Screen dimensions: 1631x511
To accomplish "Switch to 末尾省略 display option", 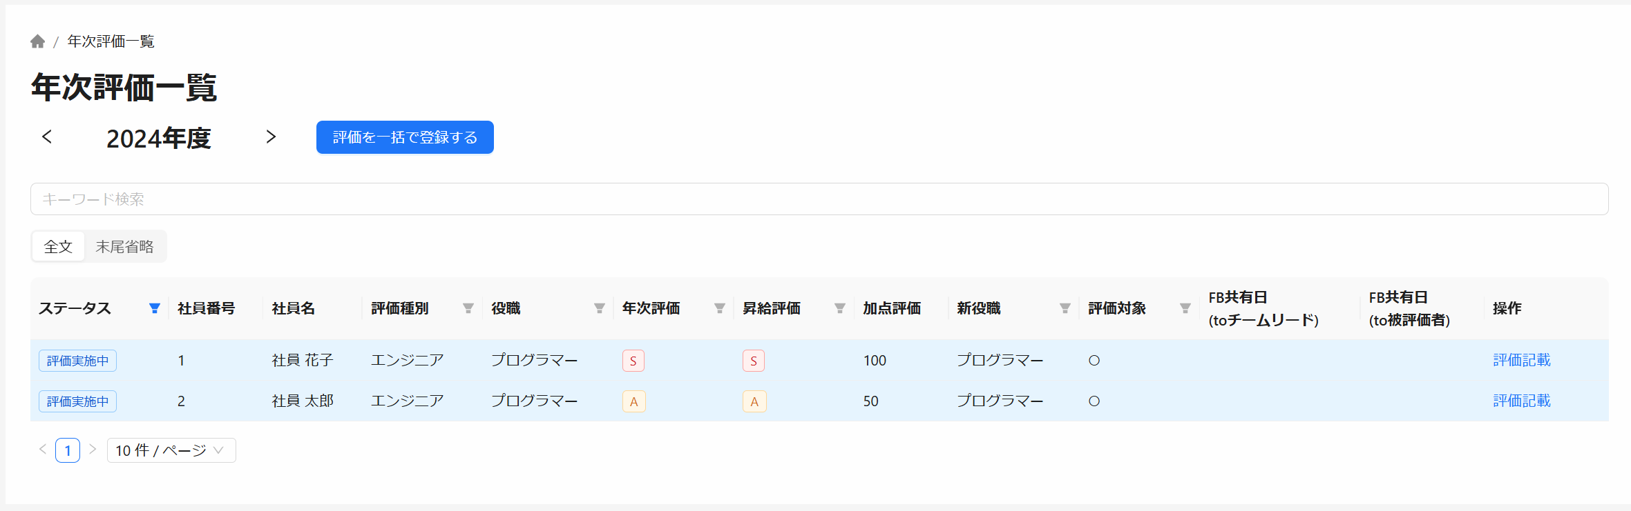I will 124,247.
